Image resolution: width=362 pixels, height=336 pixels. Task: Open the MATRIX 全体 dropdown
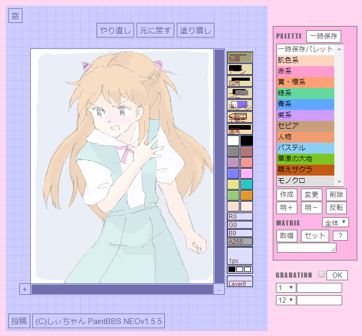coord(335,222)
